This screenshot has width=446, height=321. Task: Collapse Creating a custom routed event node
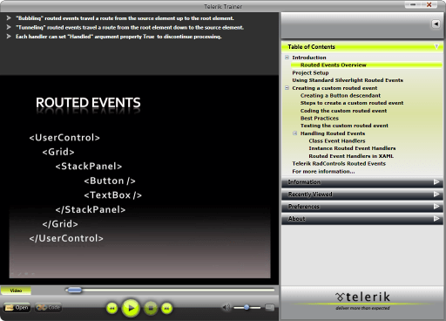287,88
